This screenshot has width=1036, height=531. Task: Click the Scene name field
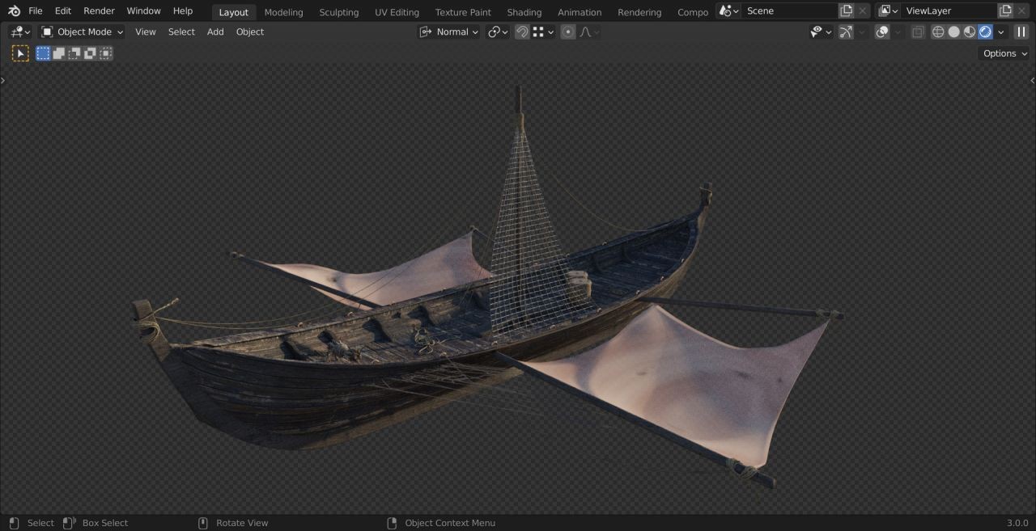tap(788, 11)
